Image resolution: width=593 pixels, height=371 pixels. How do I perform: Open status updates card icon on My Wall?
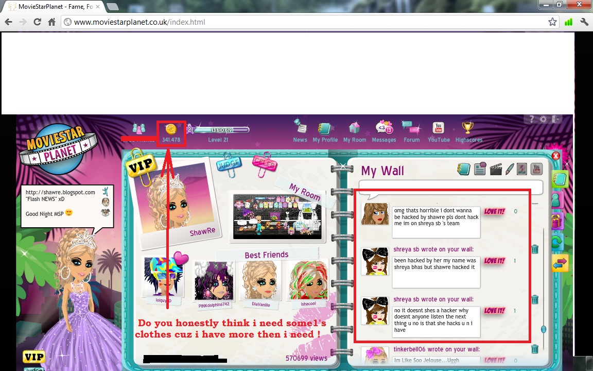(x=480, y=169)
